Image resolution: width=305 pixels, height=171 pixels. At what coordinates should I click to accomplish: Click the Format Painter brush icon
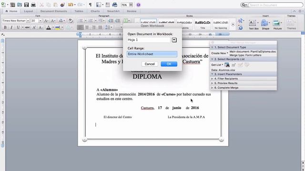(x=62, y=5)
